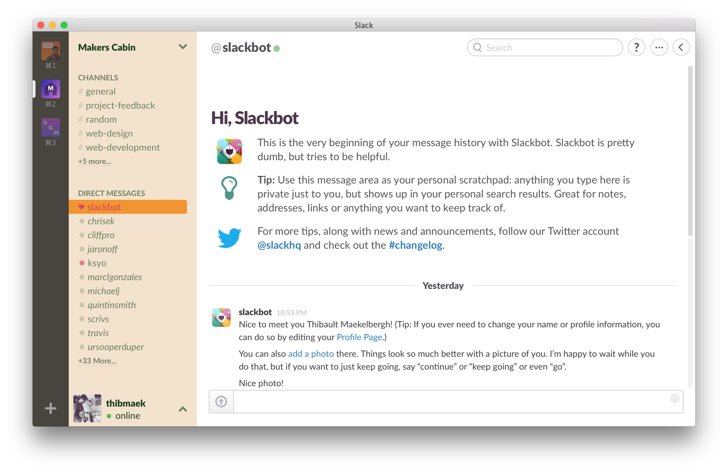Click the back arrow navigation icon
The width and height of the screenshot is (728, 473).
pyautogui.click(x=681, y=47)
